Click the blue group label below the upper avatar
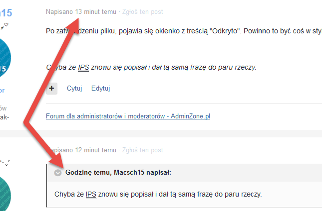 (x=2, y=91)
